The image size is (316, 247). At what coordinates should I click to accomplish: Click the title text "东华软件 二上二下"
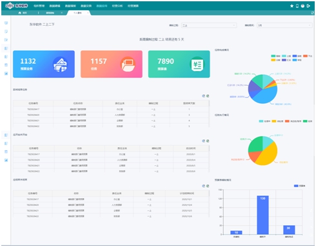pyautogui.click(x=42, y=25)
